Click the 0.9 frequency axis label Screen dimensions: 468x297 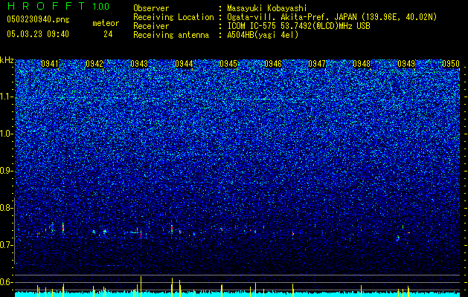point(6,171)
